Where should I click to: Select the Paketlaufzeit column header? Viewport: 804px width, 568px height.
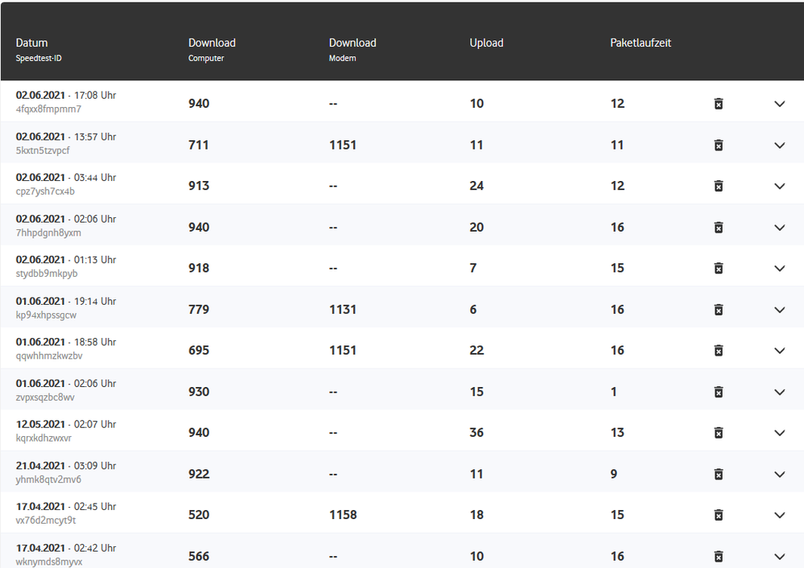pos(641,42)
